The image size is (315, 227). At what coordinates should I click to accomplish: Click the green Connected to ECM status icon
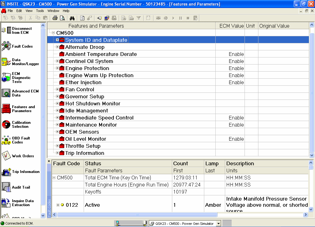point(2,223)
